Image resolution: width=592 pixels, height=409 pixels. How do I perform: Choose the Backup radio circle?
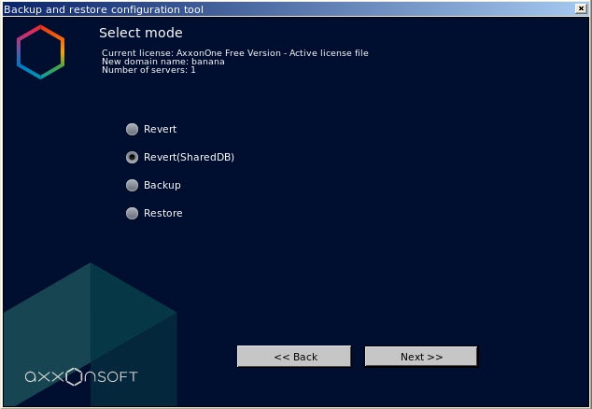(132, 185)
